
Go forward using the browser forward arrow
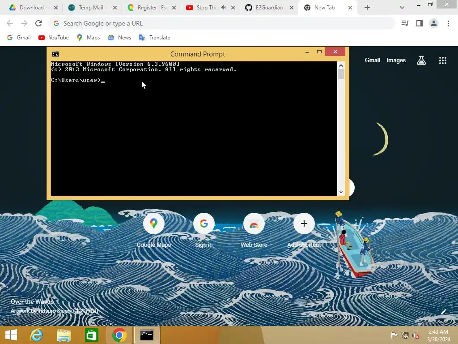pos(24,23)
